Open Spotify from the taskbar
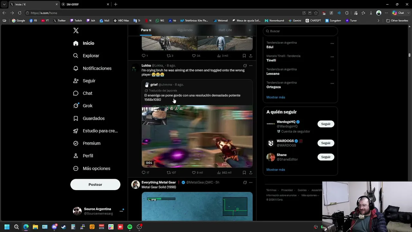This screenshot has width=412, height=232. coord(130,227)
